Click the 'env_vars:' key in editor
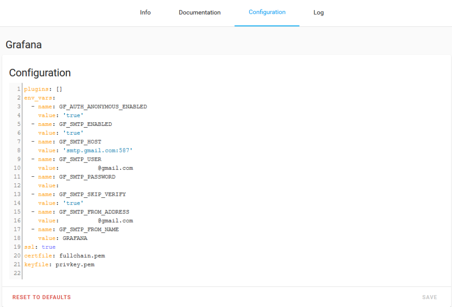Screen dimensions: 452x307 click(x=39, y=98)
